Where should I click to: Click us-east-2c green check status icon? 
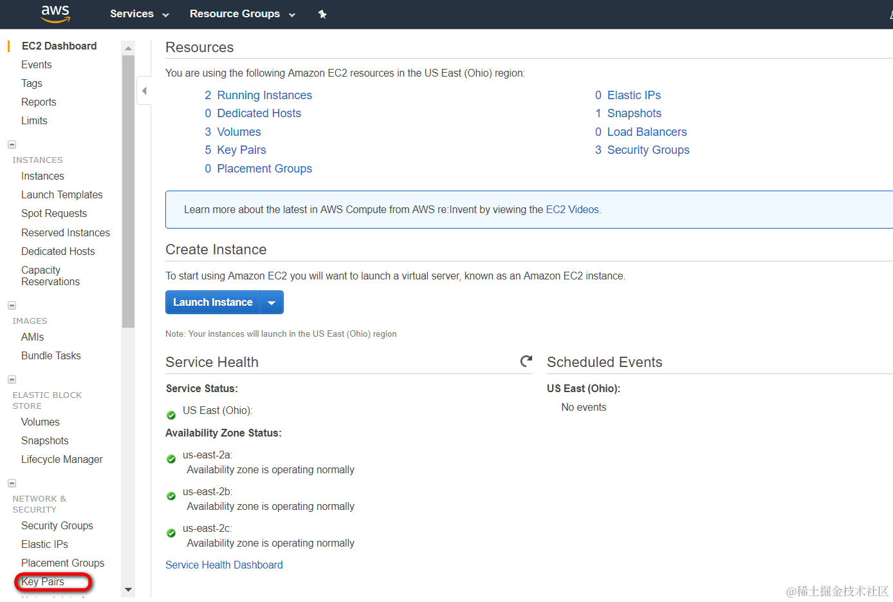click(x=171, y=532)
